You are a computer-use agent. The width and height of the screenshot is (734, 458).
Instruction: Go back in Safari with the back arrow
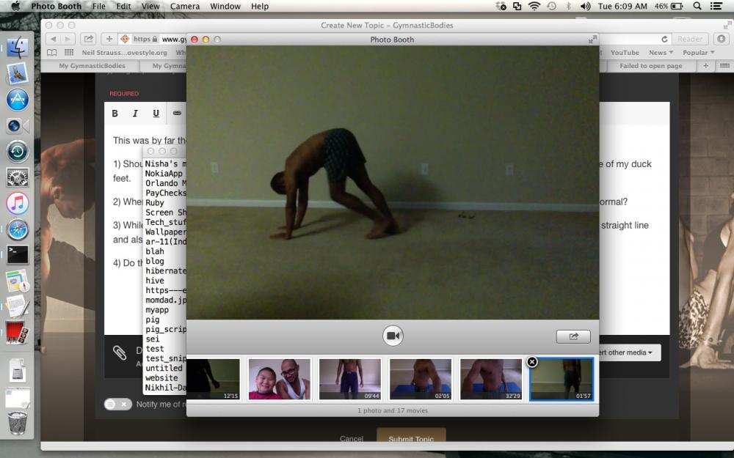pyautogui.click(x=54, y=40)
